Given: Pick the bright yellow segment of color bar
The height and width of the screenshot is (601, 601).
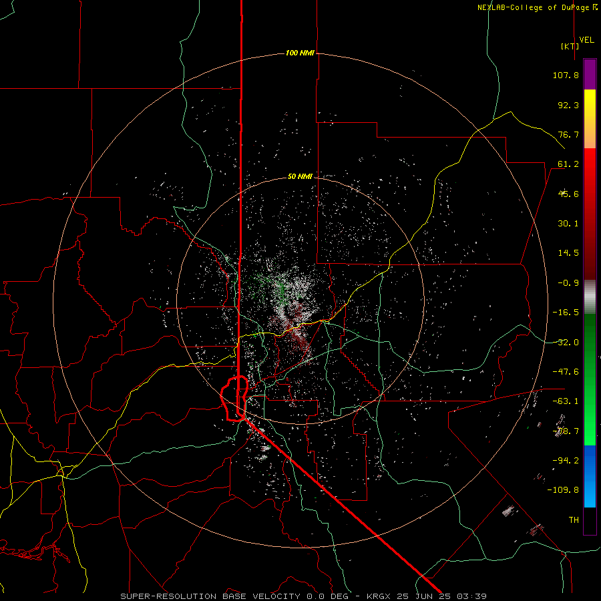Looking at the screenshot, I should click(590, 104).
